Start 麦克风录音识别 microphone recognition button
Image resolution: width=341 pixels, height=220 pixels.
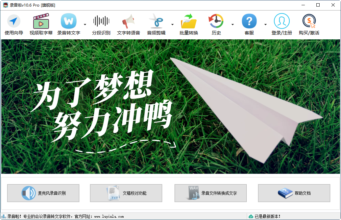point(43,193)
